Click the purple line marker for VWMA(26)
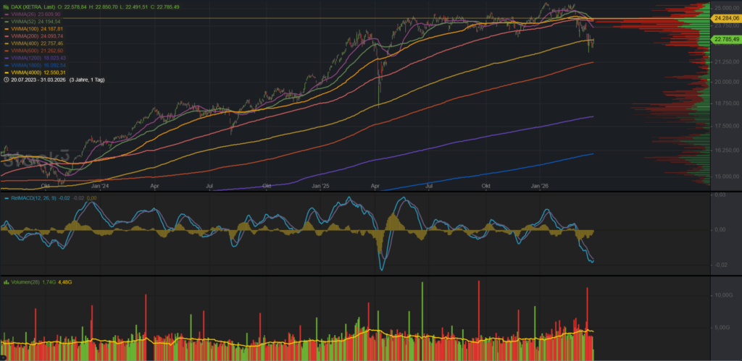This screenshot has width=742, height=361. tap(6, 14)
